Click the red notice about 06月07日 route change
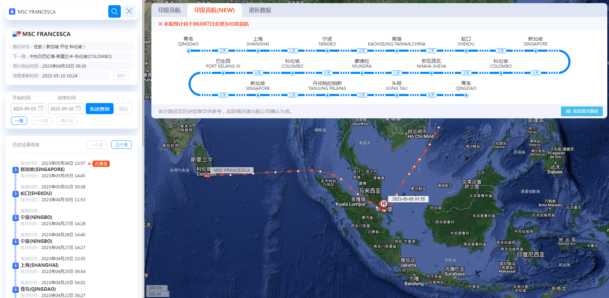Image resolution: width=609 pixels, height=298 pixels. pyautogui.click(x=203, y=24)
